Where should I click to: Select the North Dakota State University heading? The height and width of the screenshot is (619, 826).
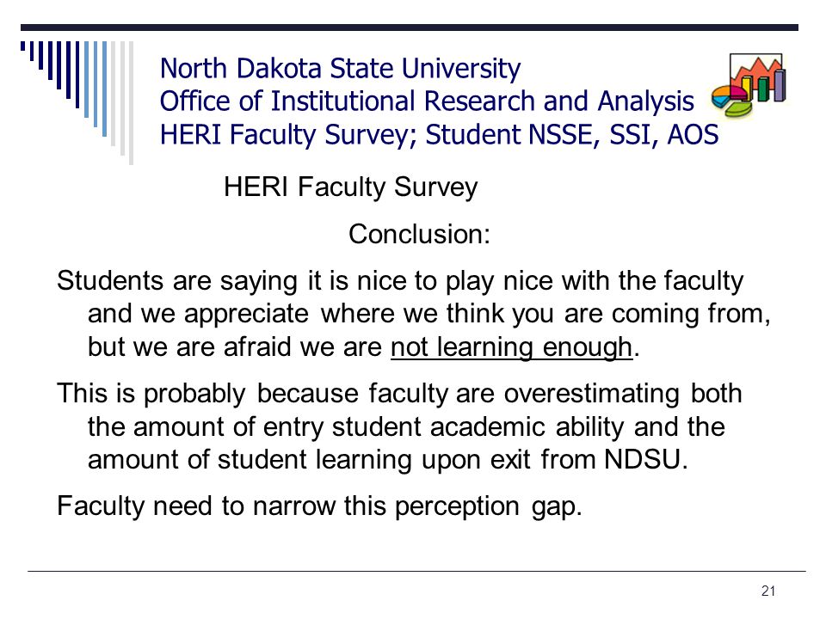pos(341,69)
